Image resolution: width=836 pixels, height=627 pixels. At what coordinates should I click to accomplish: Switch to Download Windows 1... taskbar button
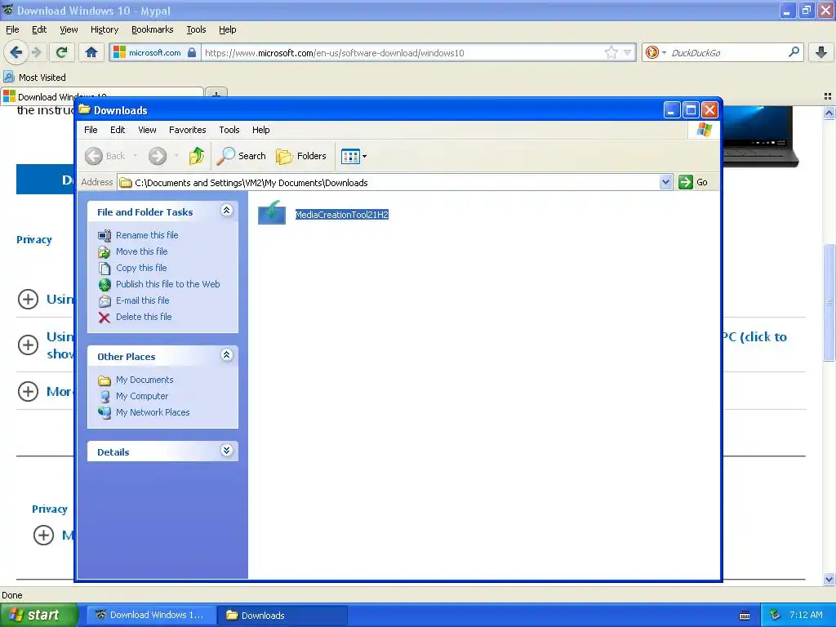(150, 615)
